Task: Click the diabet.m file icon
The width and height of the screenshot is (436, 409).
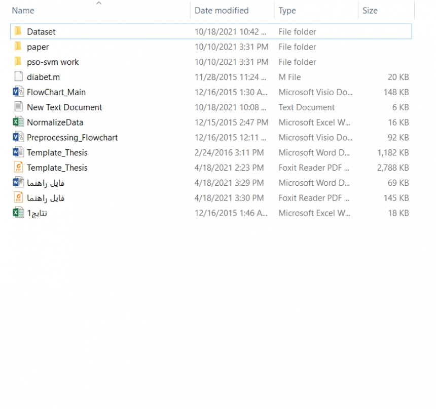Action: (18, 76)
